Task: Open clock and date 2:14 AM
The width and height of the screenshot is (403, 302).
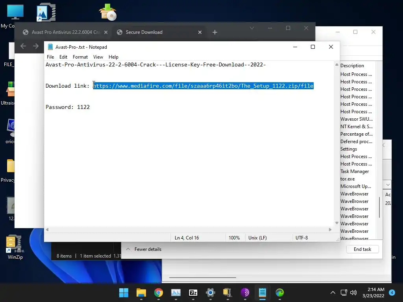Action: tap(373, 293)
